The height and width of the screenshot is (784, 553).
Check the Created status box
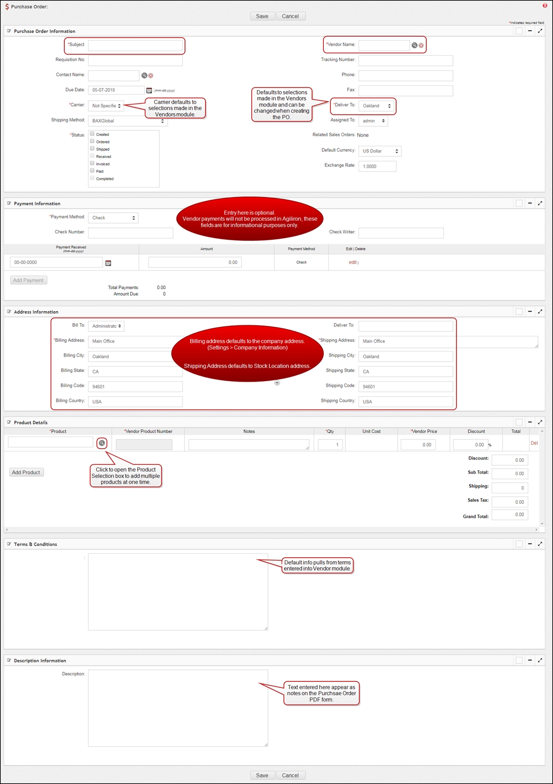tap(92, 134)
